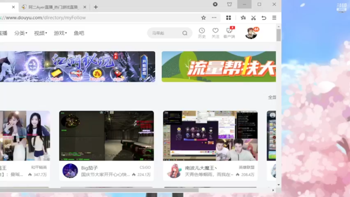Click the 直播 nav item
The width and height of the screenshot is (350, 197).
[x=3, y=33]
